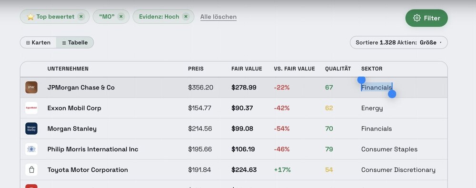
Task: Click the JPMorgan Chase logo icon
Action: 31,88
